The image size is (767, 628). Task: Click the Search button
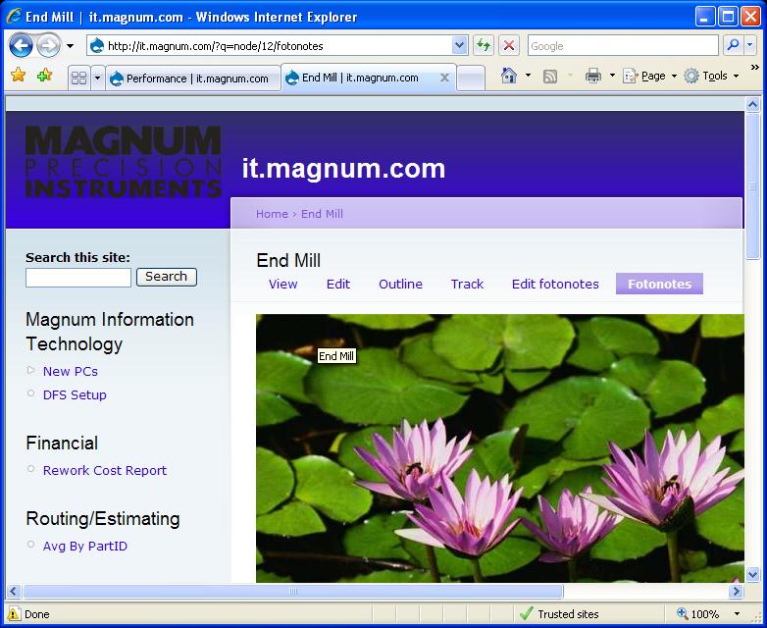167,277
